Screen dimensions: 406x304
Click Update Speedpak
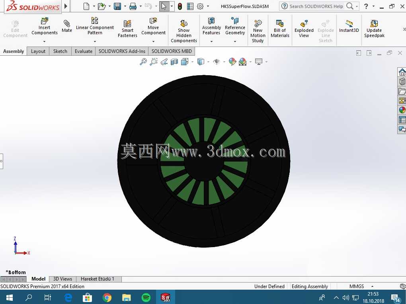(374, 29)
